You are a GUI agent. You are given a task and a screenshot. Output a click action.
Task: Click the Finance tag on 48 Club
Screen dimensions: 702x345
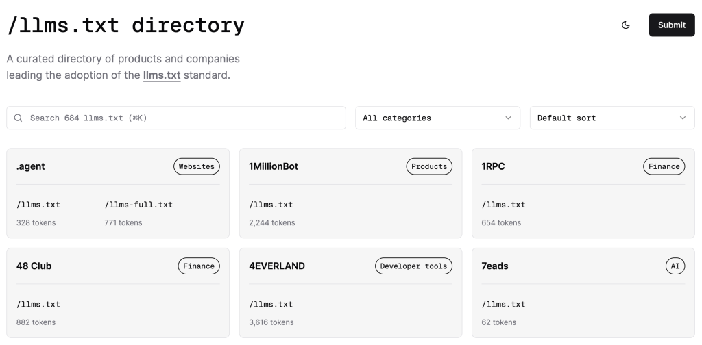[x=199, y=266]
